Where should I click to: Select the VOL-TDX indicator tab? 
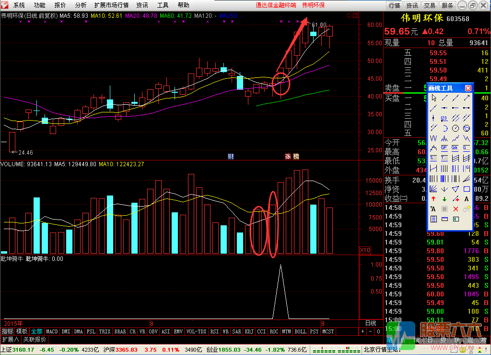pos(196,331)
